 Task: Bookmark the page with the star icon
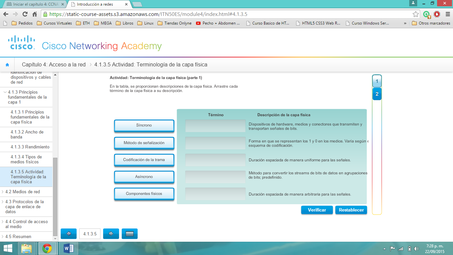(x=415, y=15)
